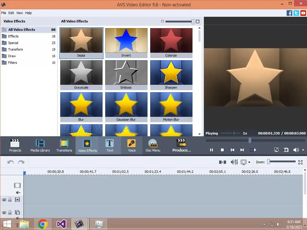Select the Invert effect thumbnail

coord(126,43)
